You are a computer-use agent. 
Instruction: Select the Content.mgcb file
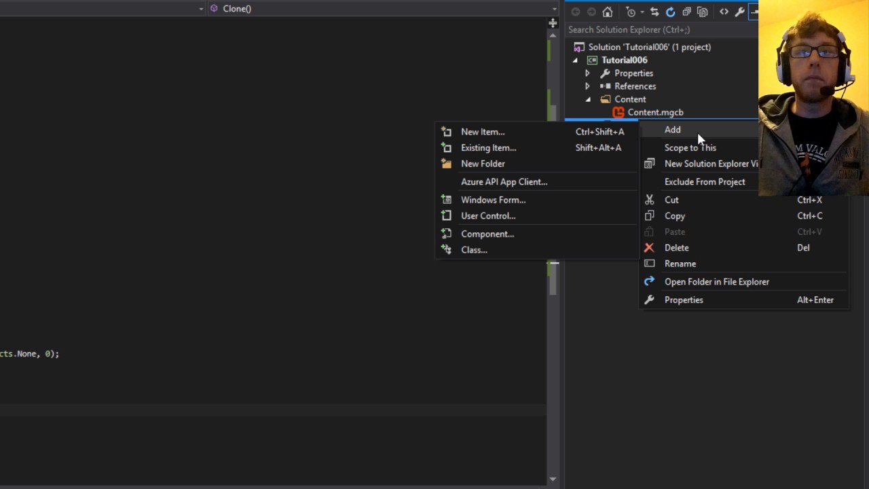point(655,112)
